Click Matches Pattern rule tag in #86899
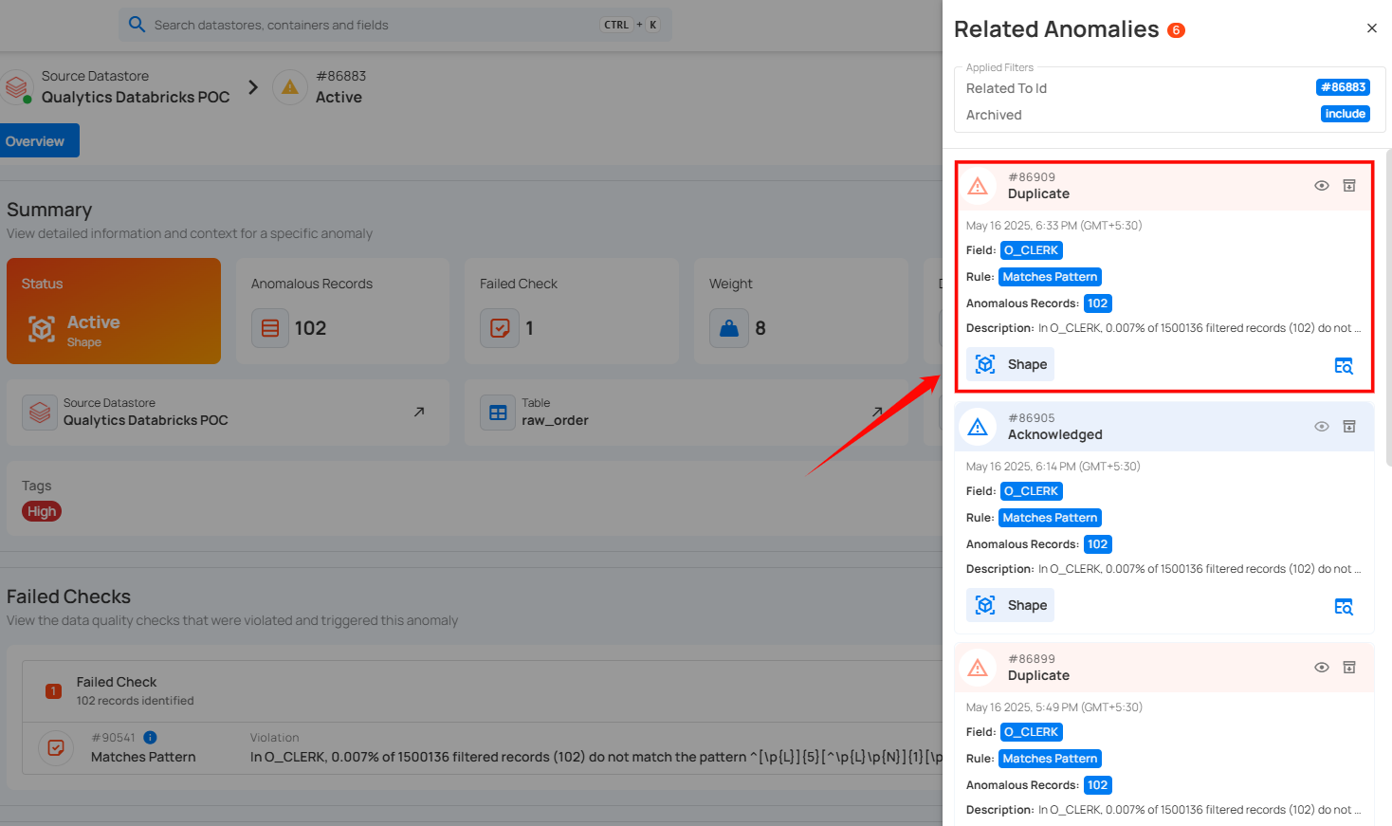 pyautogui.click(x=1050, y=759)
